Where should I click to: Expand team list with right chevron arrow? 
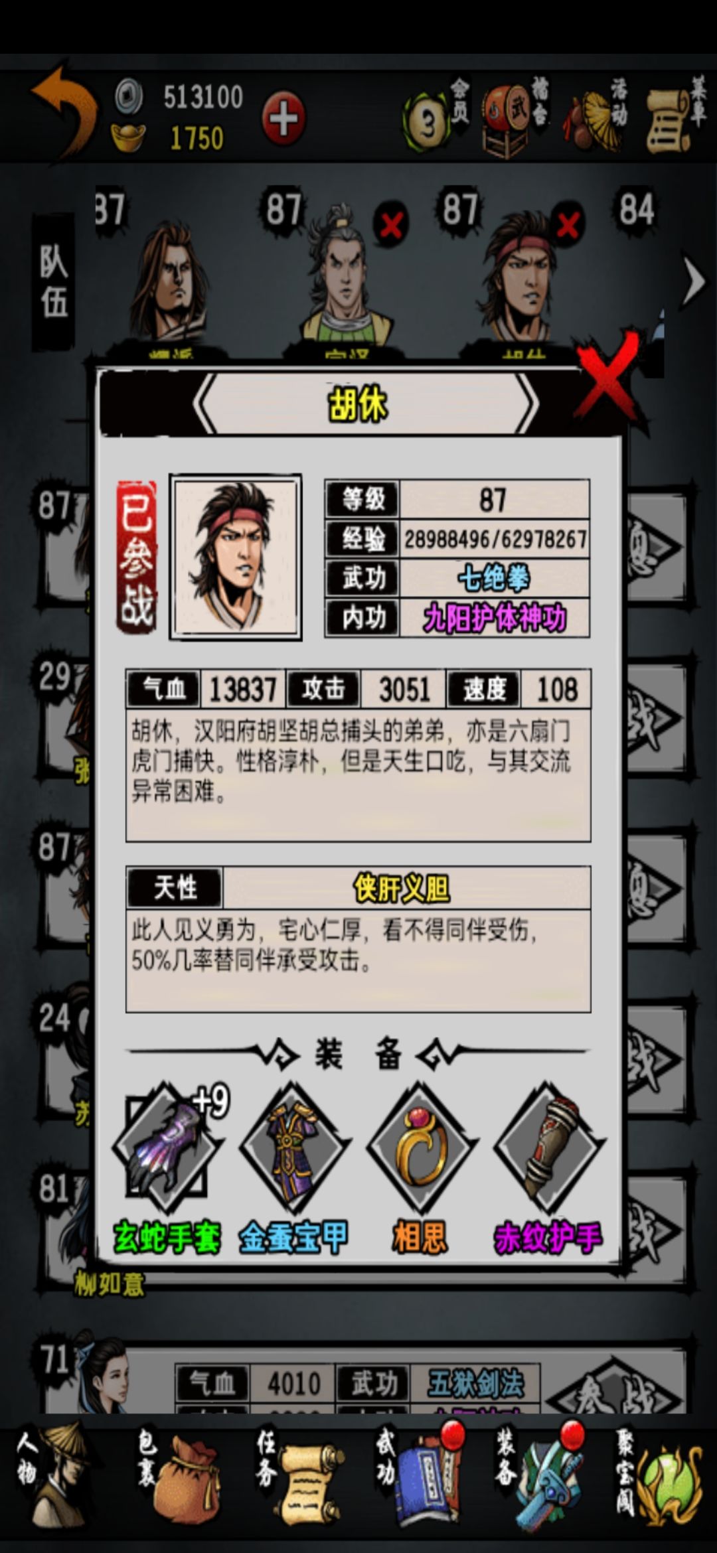tap(694, 281)
